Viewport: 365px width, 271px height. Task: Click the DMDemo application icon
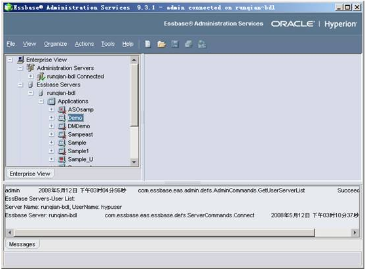(x=62, y=126)
